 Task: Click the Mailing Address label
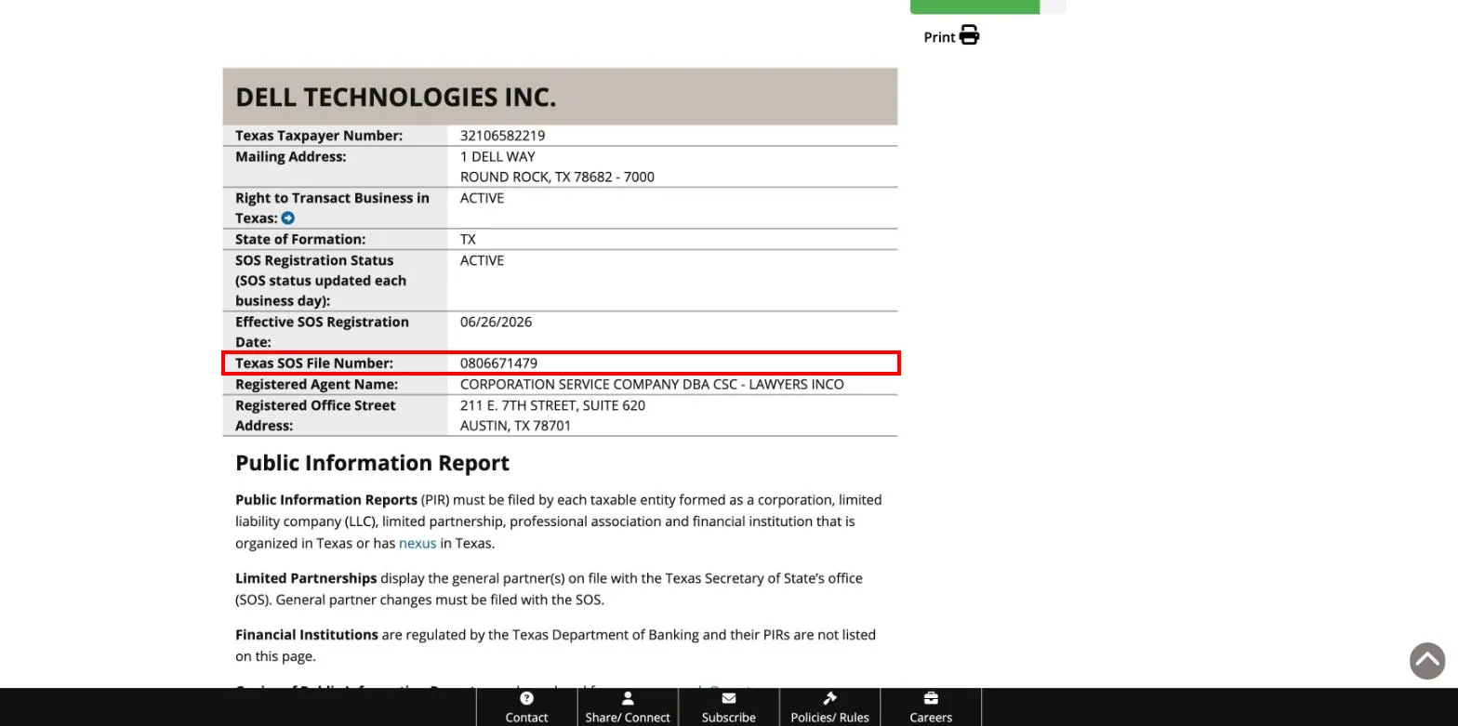tap(290, 157)
